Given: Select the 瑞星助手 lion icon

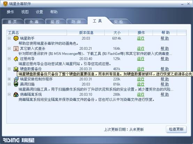Looking at the screenshot, I should pyautogui.click(x=16, y=39).
